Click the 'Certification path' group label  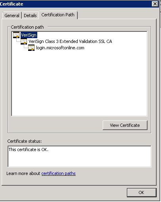(27, 27)
